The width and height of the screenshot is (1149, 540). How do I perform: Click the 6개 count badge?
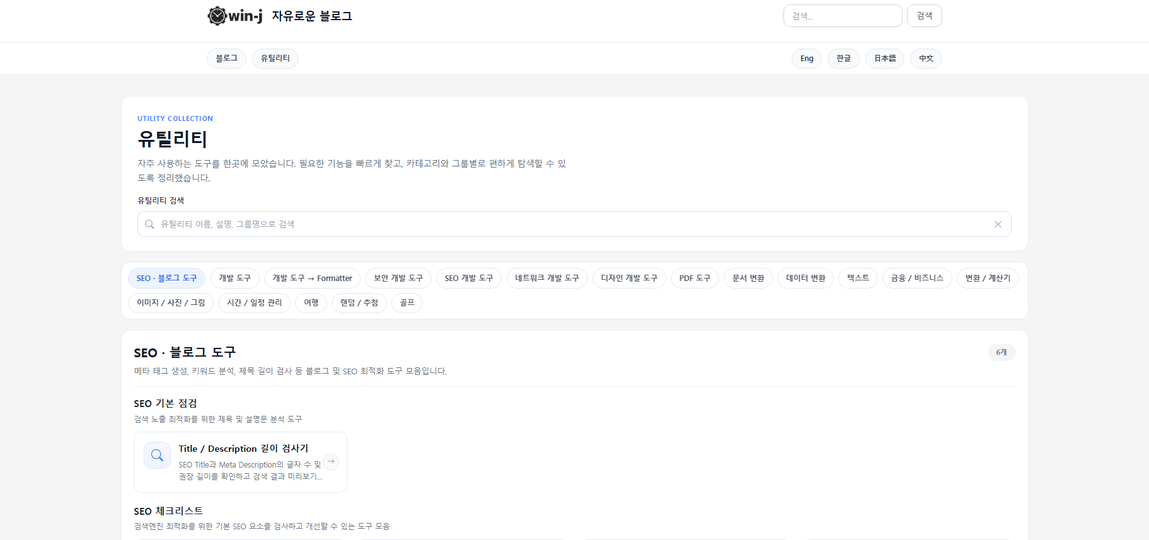coord(1002,352)
